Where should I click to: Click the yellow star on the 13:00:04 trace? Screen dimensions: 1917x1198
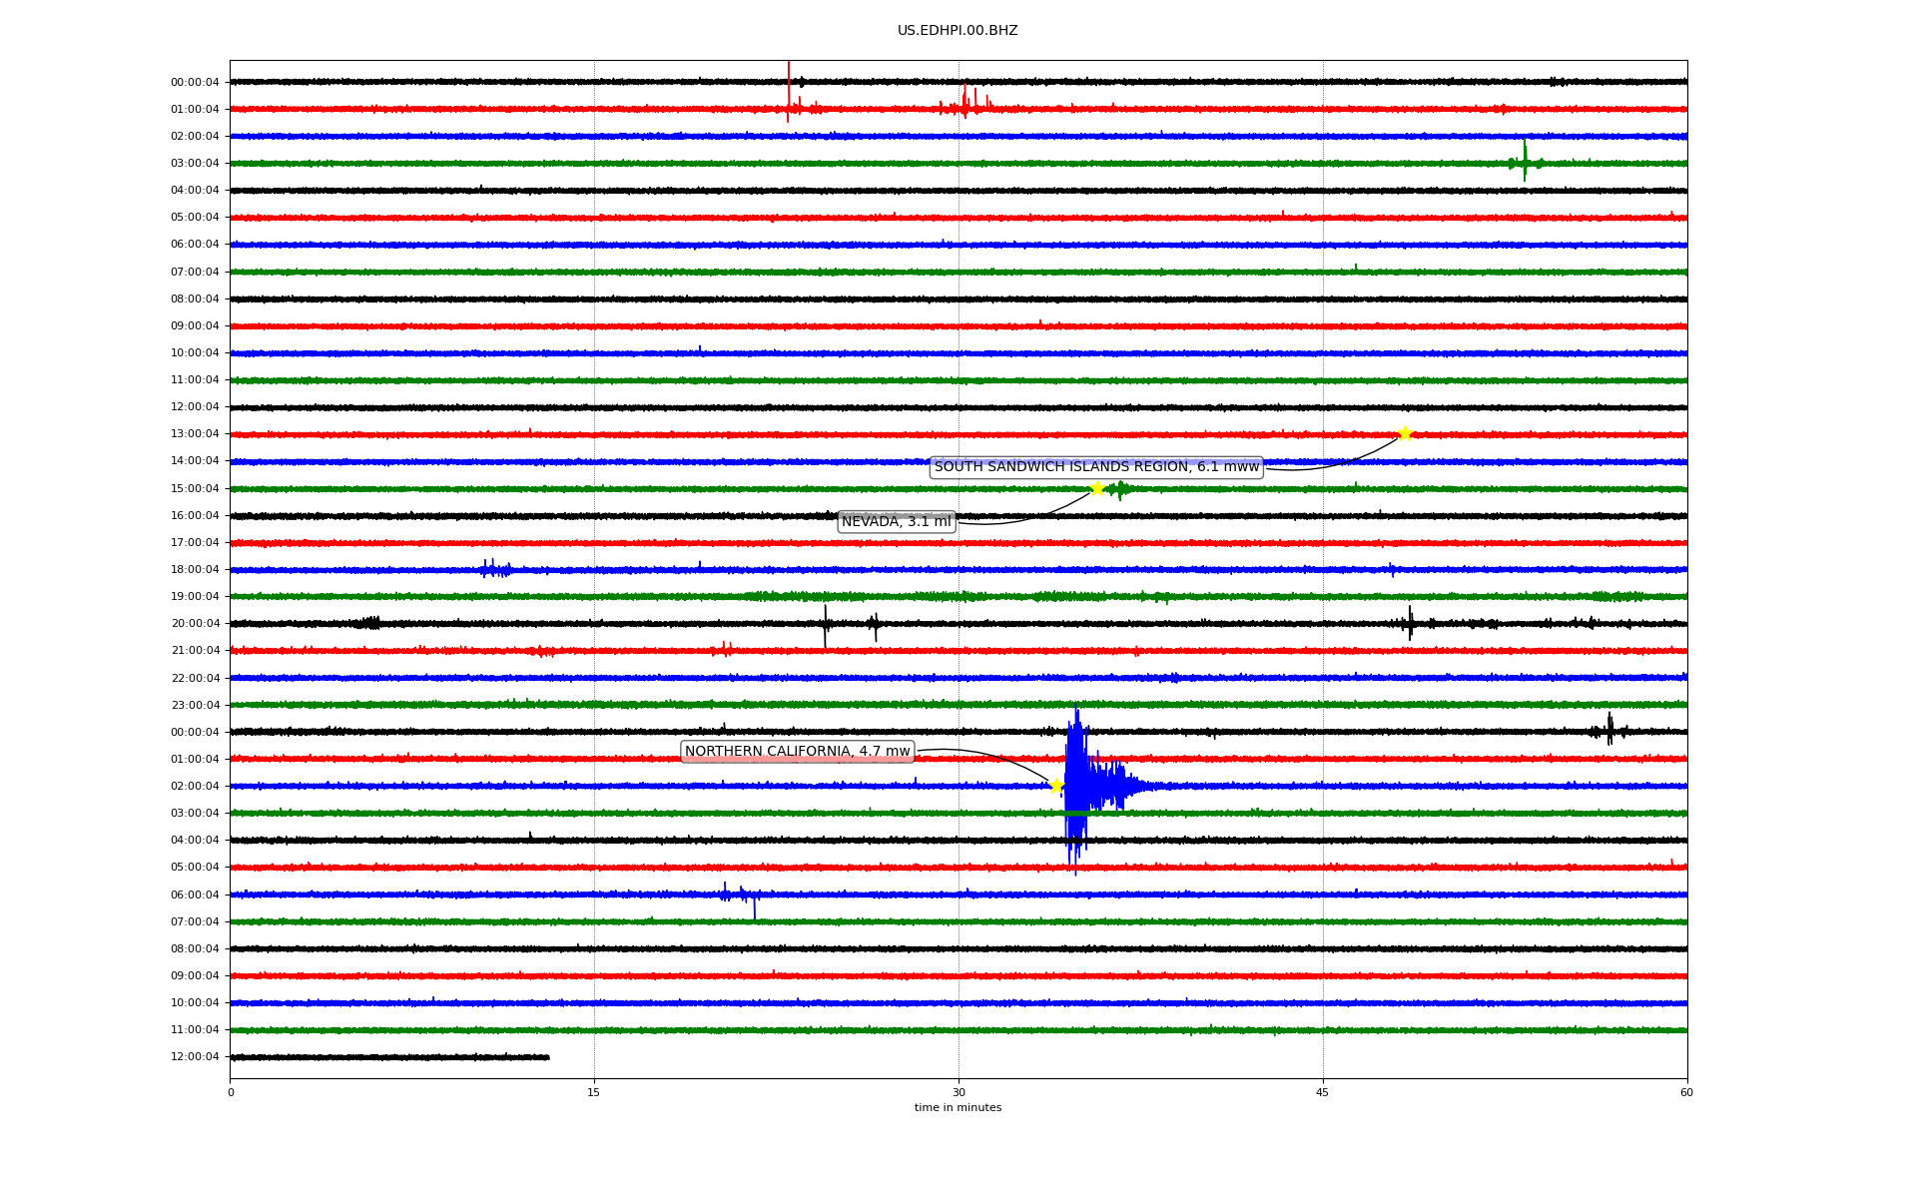(x=1405, y=433)
